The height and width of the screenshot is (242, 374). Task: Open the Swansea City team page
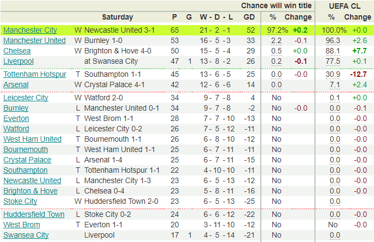tap(26, 235)
